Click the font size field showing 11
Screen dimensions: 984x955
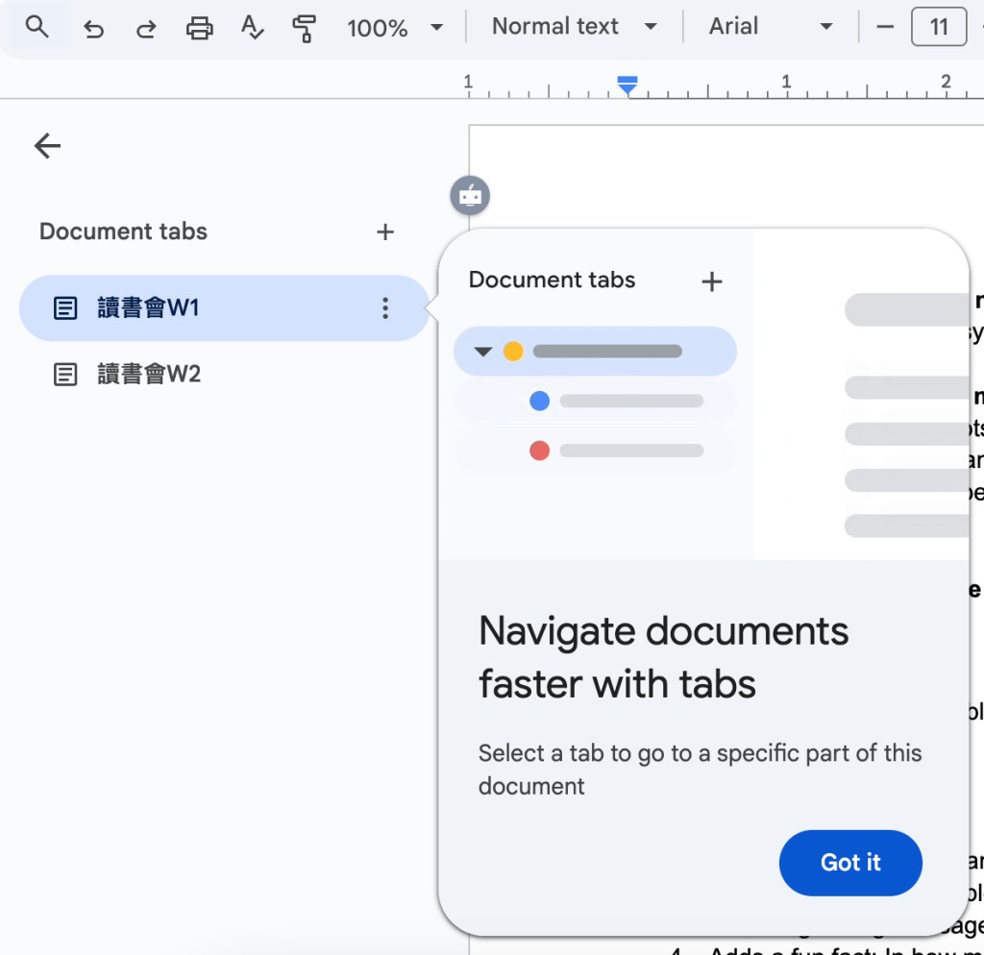pos(938,27)
